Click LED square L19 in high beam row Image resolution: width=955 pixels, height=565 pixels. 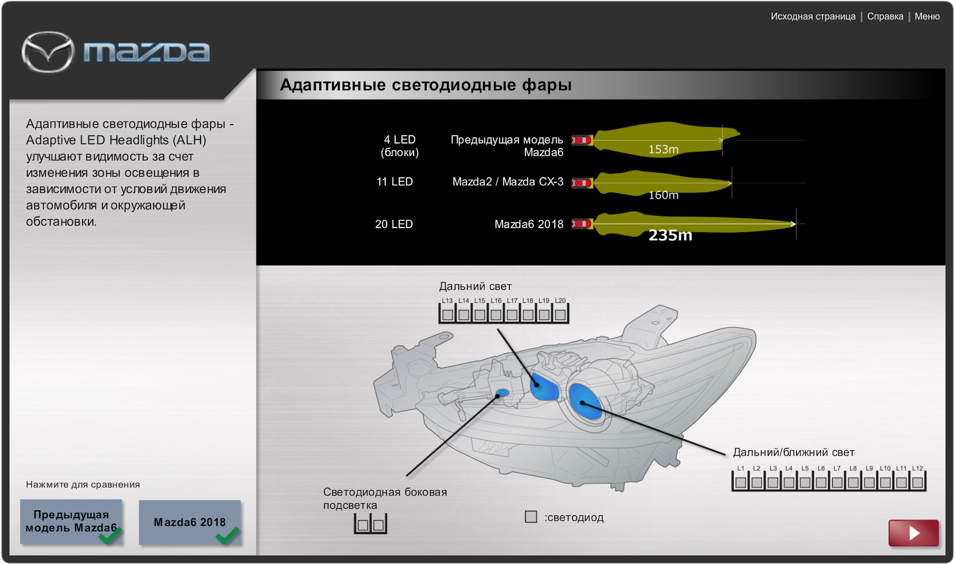(544, 315)
